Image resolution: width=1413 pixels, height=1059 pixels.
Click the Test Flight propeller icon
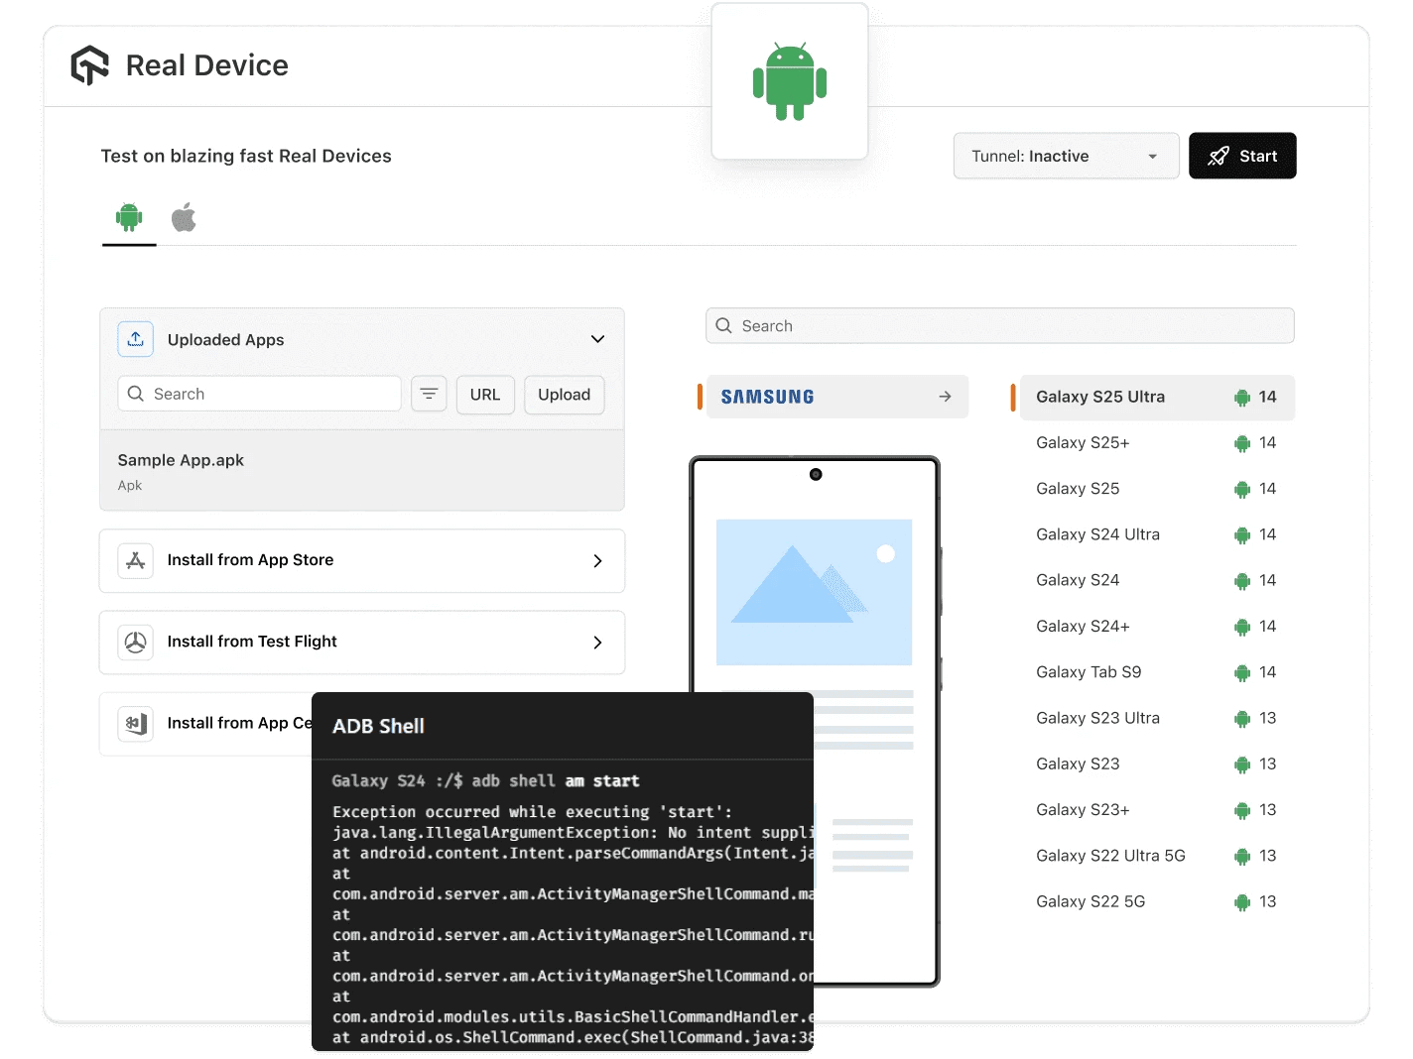coord(135,642)
